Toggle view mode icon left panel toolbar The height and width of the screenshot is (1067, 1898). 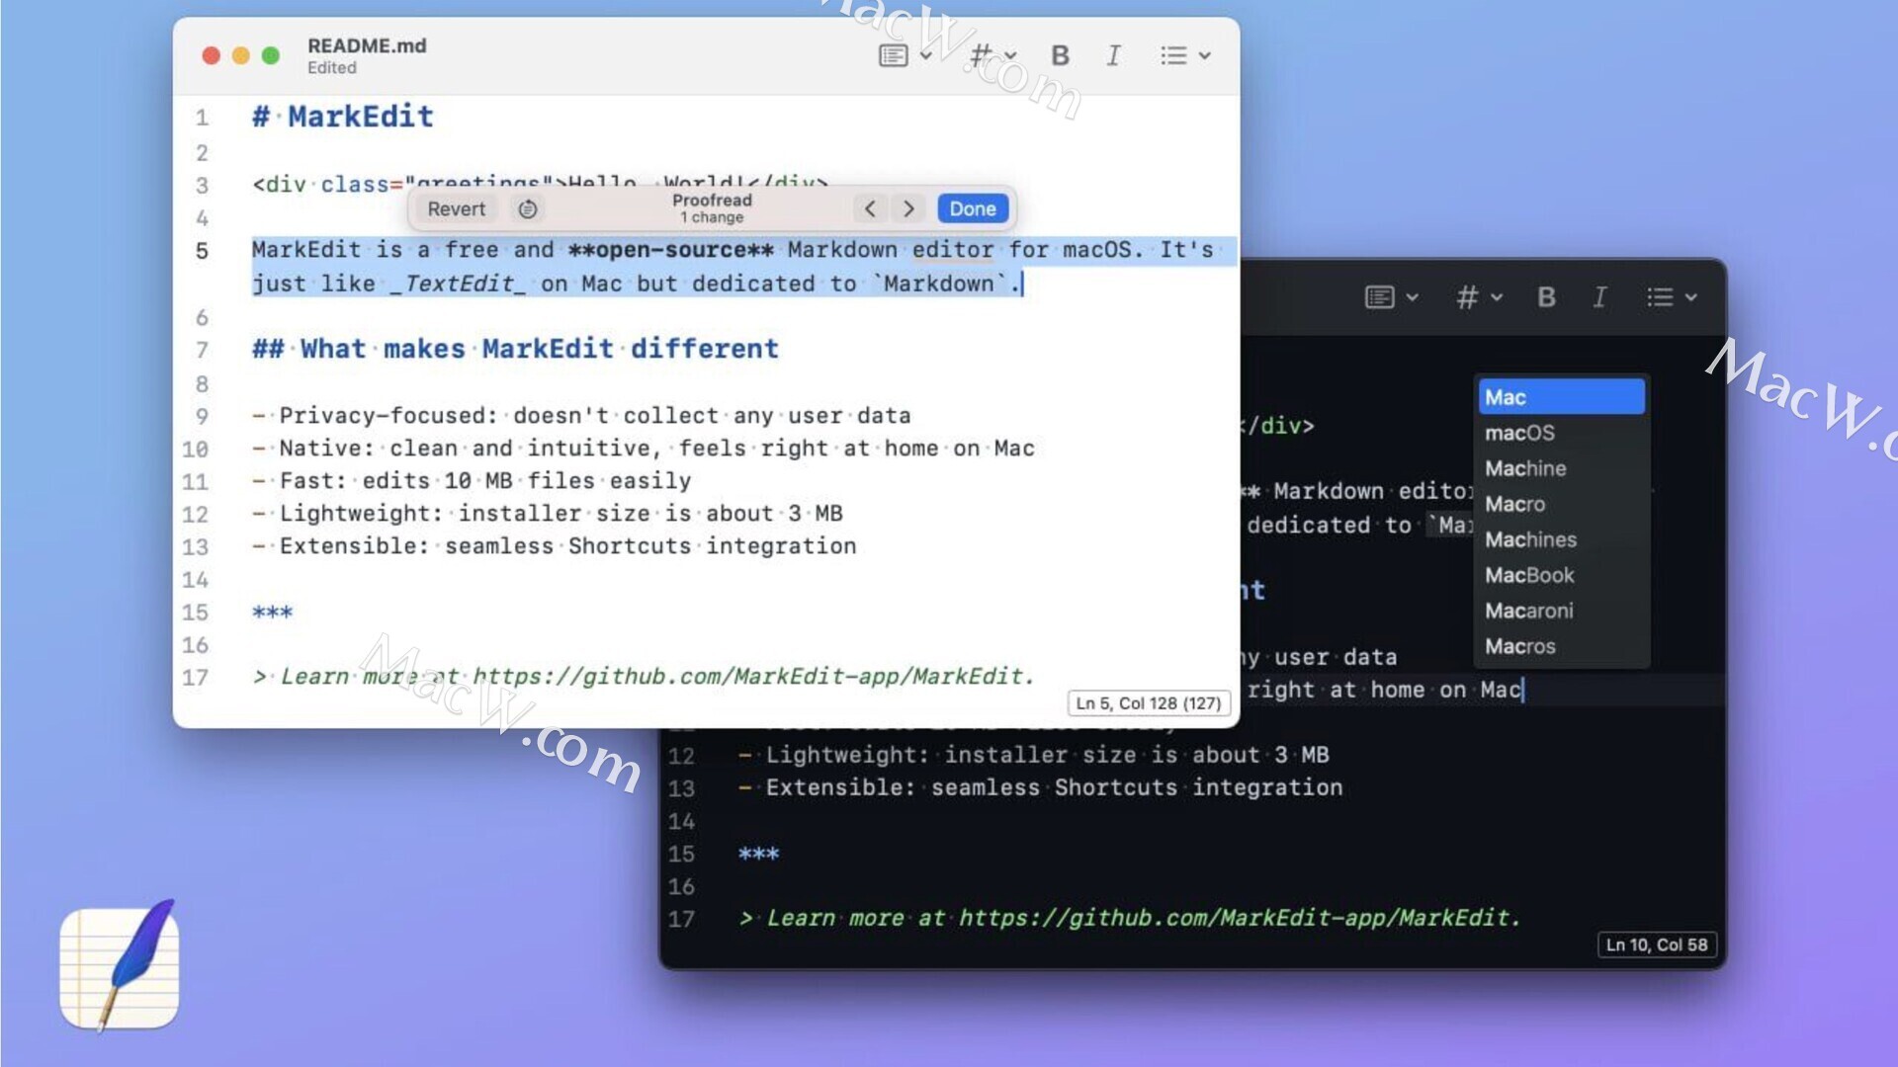[893, 54]
